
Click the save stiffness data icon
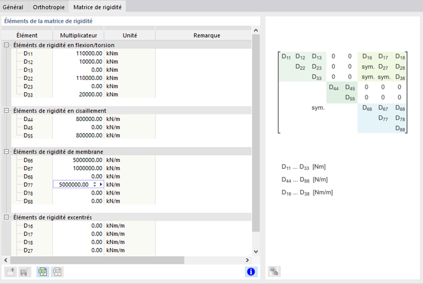24,272
